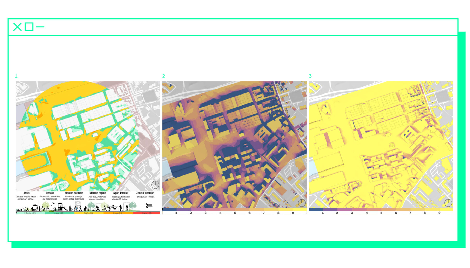Click the figure number '3' label
470x268 pixels.
(x=310, y=76)
